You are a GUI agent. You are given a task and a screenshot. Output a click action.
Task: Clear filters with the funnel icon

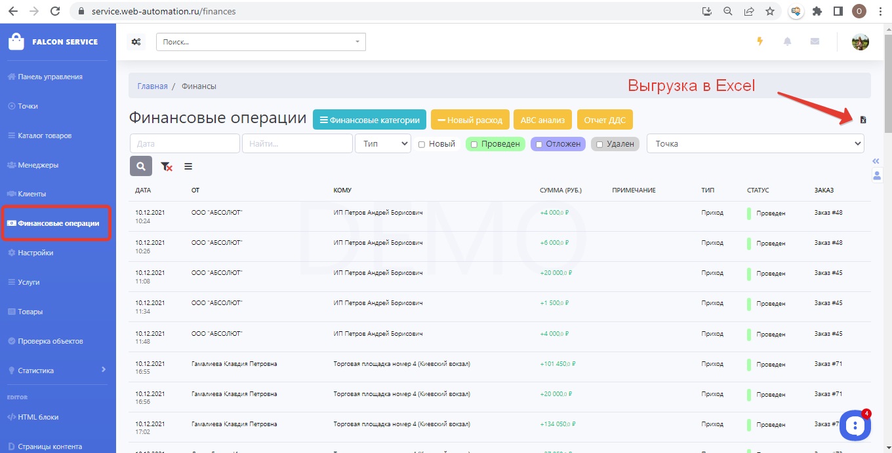click(x=167, y=167)
